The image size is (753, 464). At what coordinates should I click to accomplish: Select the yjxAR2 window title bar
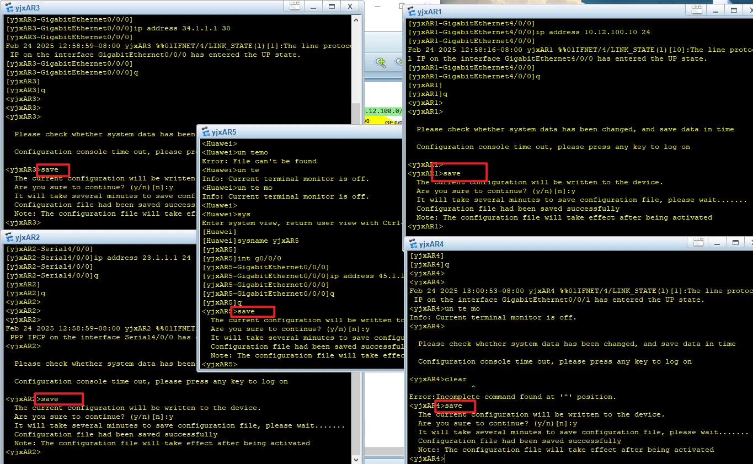pos(110,237)
